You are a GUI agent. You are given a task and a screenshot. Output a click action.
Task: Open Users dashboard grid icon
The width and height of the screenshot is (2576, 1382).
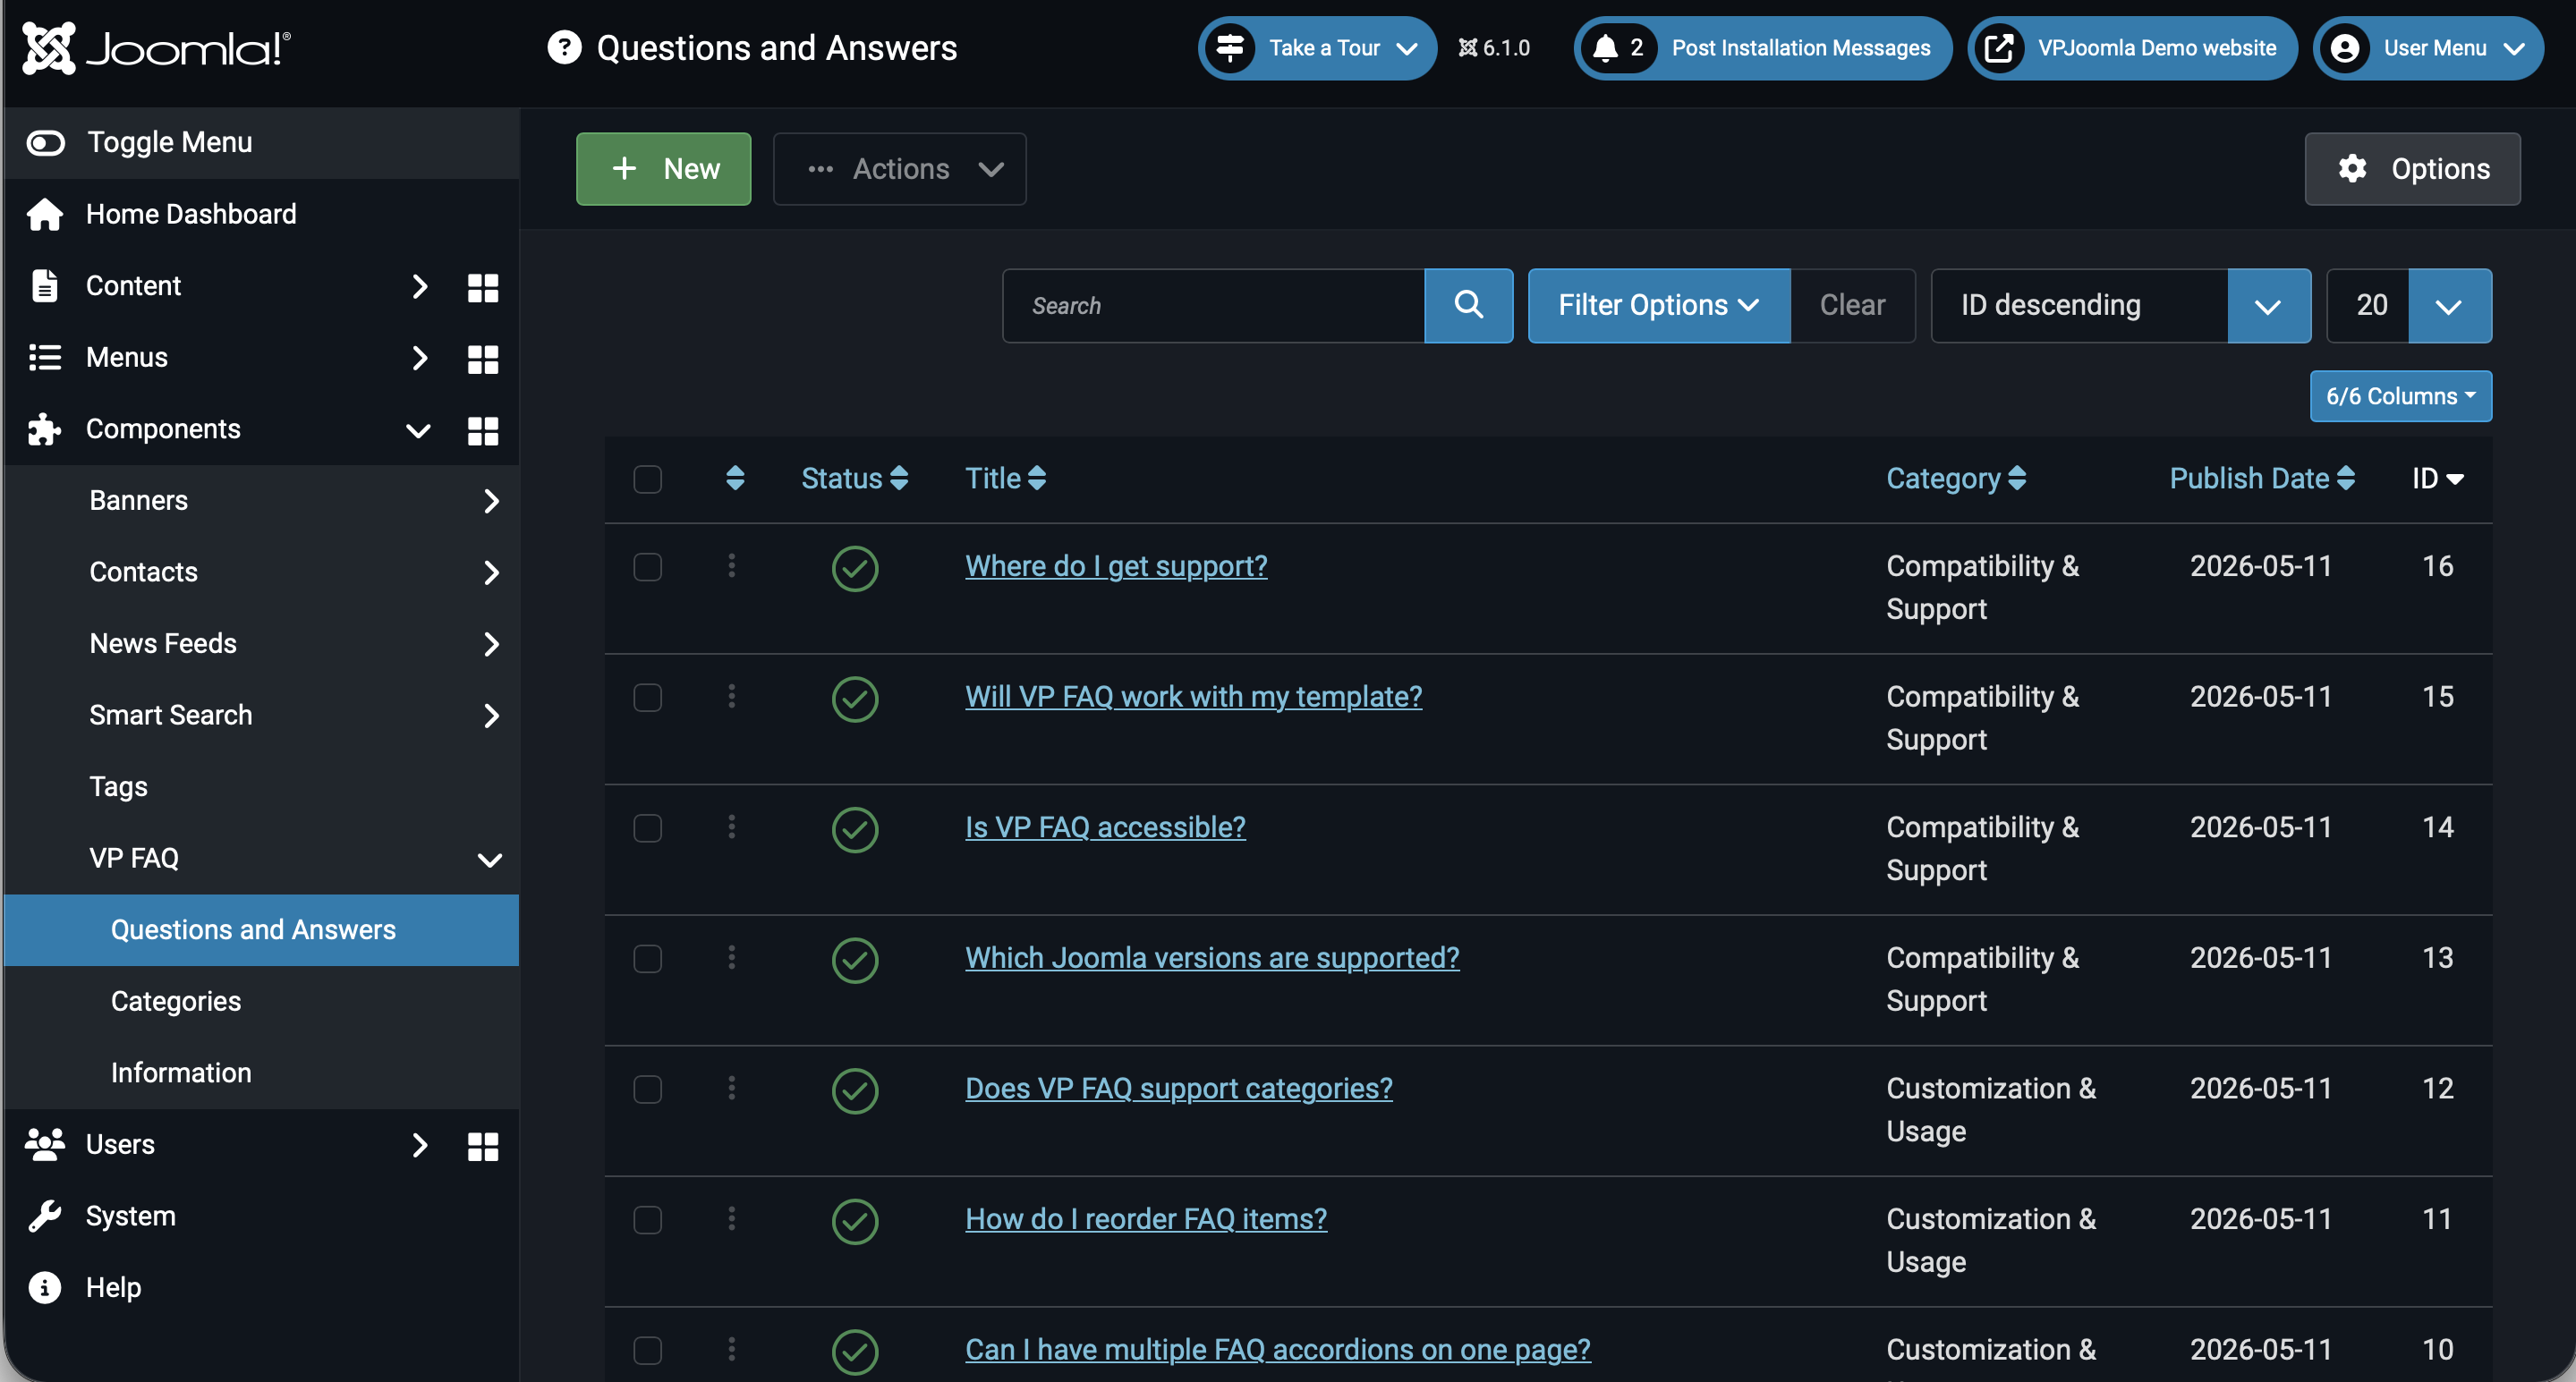tap(483, 1146)
